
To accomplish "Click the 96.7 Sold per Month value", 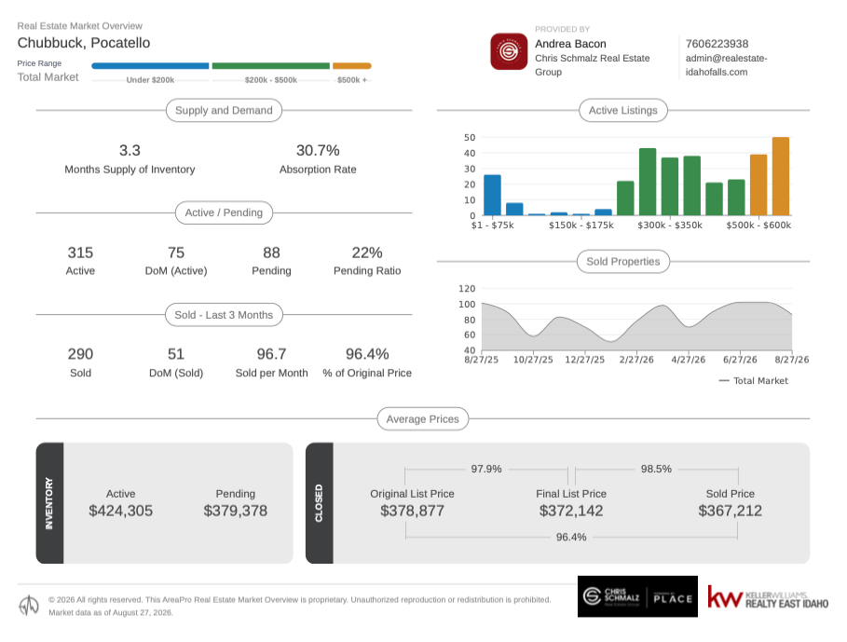I will 271,354.
